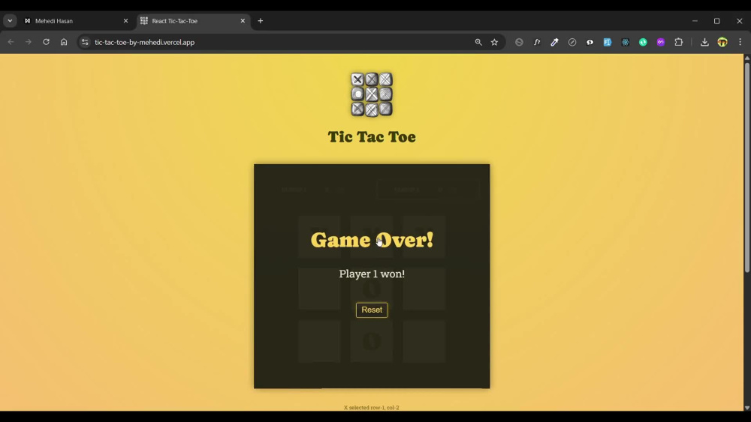
Task: Select the React Tic-Tac-Toe tab
Action: (x=194, y=21)
